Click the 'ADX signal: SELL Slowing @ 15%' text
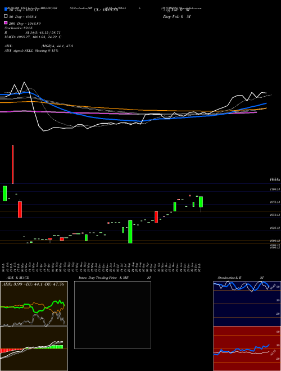This screenshot has width=281, height=371. pos(31,51)
